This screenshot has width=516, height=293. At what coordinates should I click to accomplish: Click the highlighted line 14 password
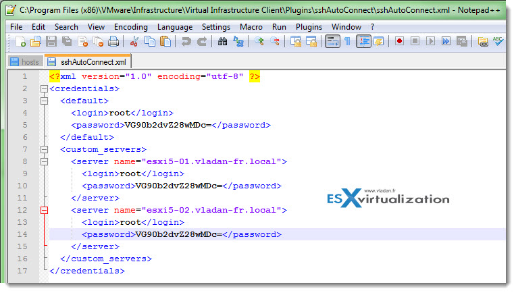click(179, 234)
